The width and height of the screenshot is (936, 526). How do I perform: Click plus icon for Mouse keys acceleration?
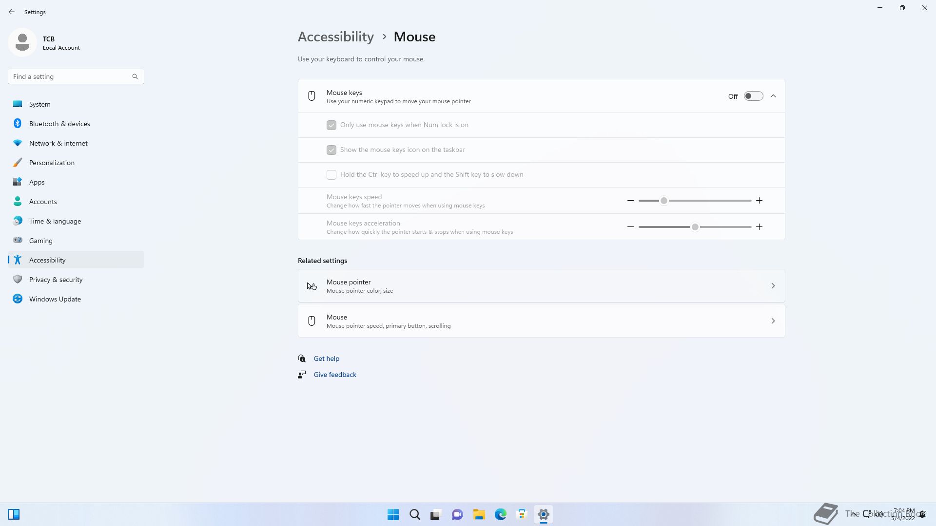[759, 227]
